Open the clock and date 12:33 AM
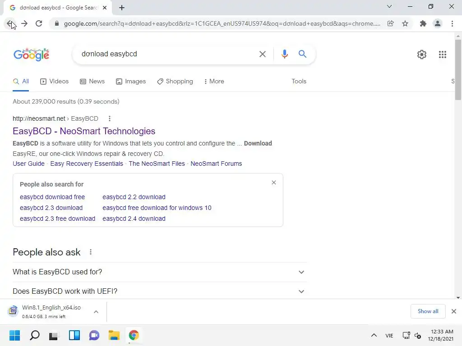462x346 pixels. point(441,335)
